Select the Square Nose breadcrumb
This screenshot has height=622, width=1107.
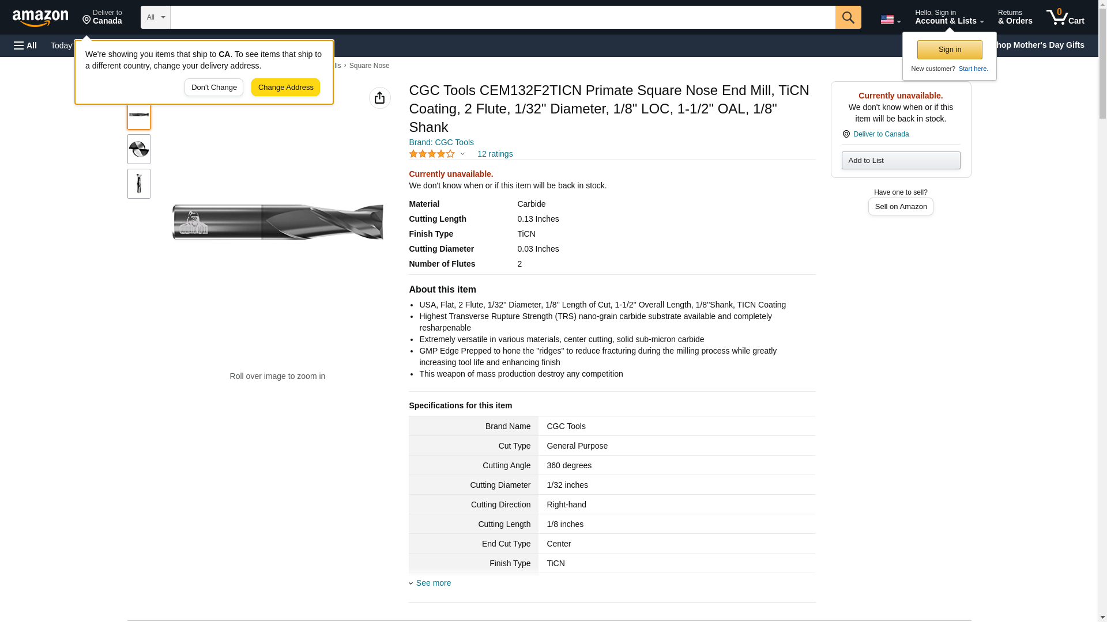(x=369, y=66)
